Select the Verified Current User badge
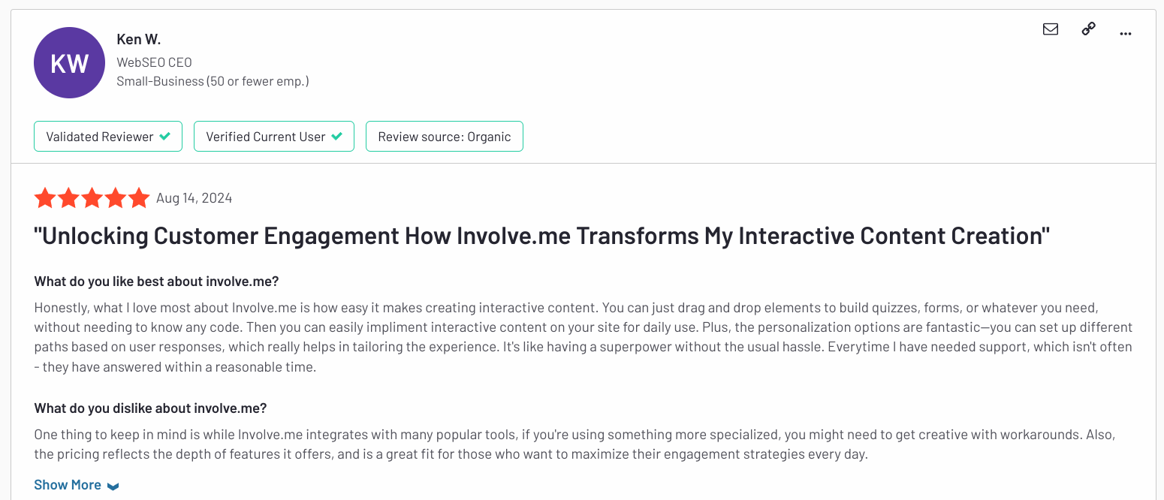The image size is (1164, 500). [273, 136]
